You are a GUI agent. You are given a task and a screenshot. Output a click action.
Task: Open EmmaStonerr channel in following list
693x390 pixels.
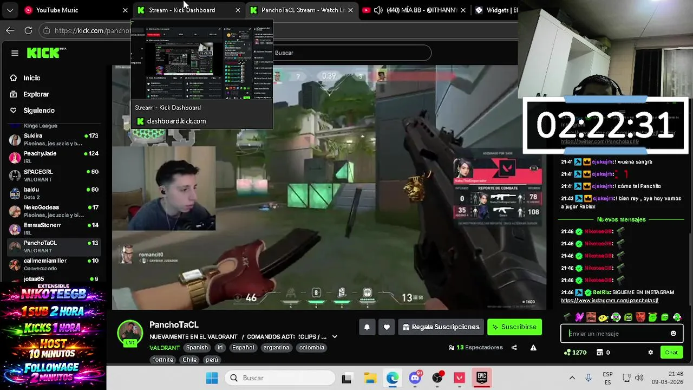[x=54, y=229]
